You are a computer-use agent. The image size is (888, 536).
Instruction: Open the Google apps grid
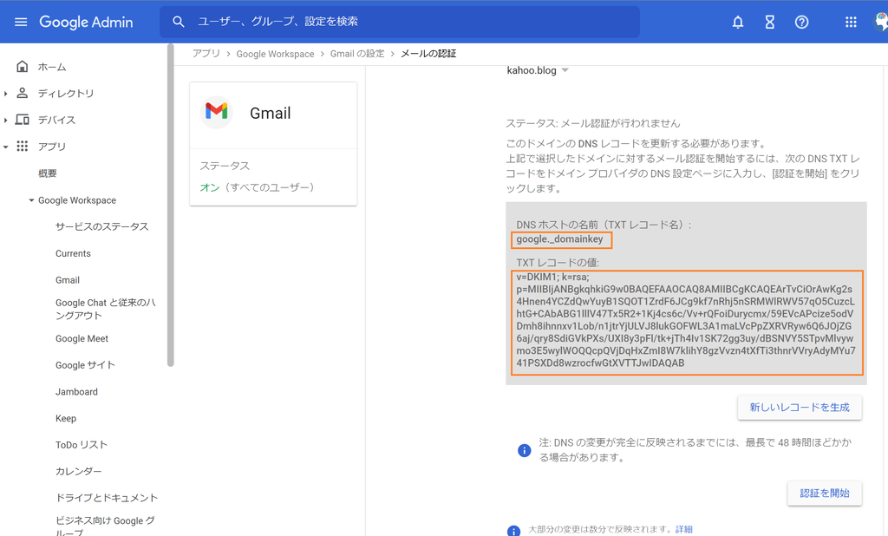851,22
